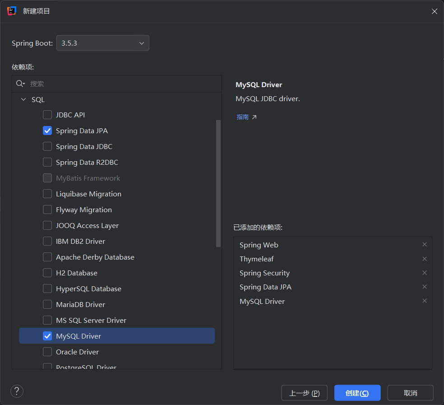Select the MS SQL Server Driver label
Screen dimensions: 444x405
point(91,321)
